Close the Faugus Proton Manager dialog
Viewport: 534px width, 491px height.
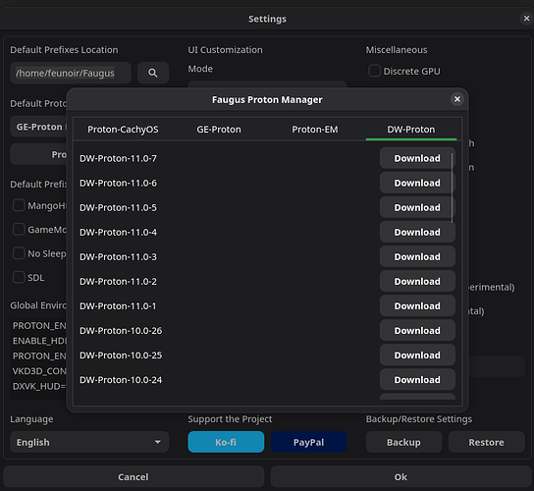[x=457, y=99]
